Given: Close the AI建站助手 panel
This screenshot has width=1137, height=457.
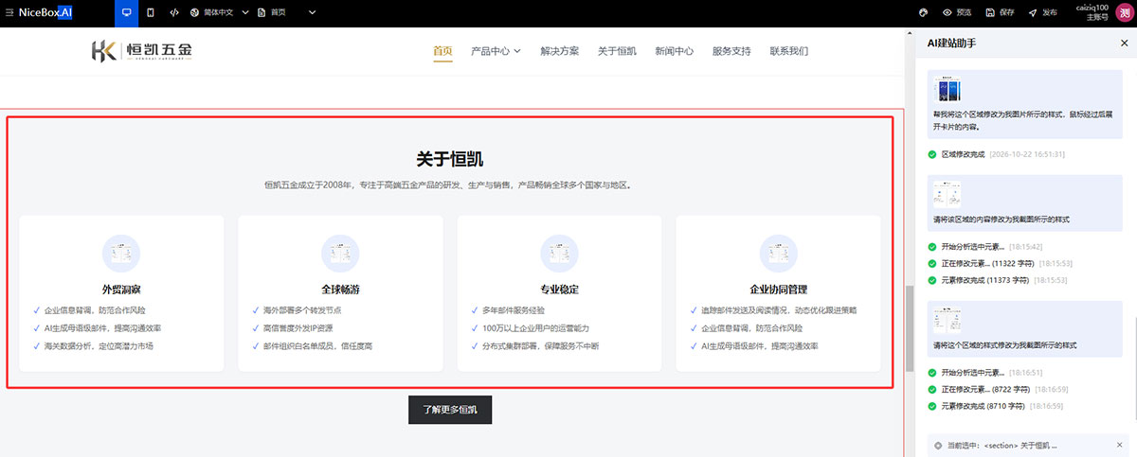Looking at the screenshot, I should tap(1124, 44).
